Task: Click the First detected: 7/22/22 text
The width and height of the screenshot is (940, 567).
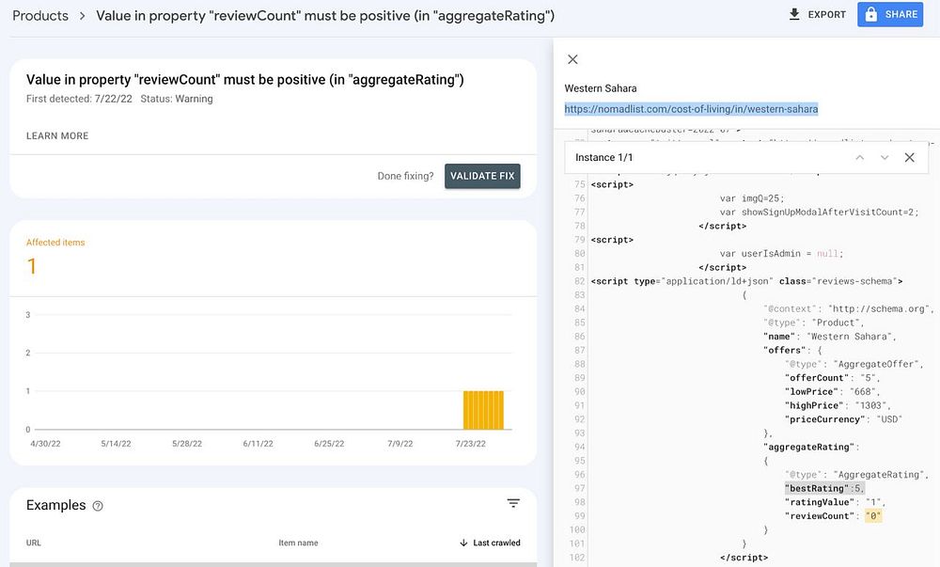Action: click(79, 99)
